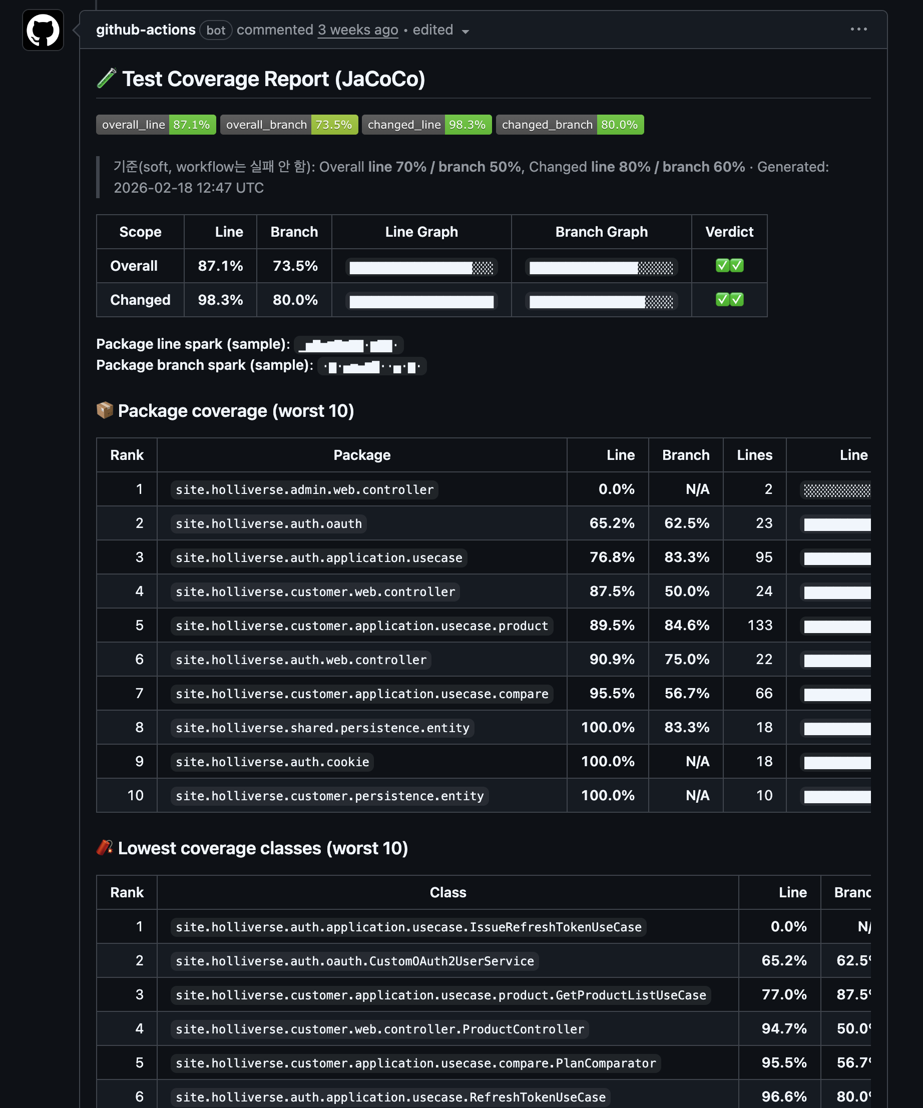
Task: Select the Line Graph column header
Action: click(420, 232)
